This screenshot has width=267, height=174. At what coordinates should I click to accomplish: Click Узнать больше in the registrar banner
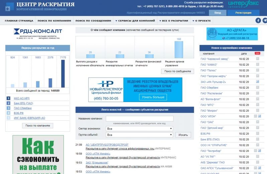pyautogui.click(x=153, y=97)
